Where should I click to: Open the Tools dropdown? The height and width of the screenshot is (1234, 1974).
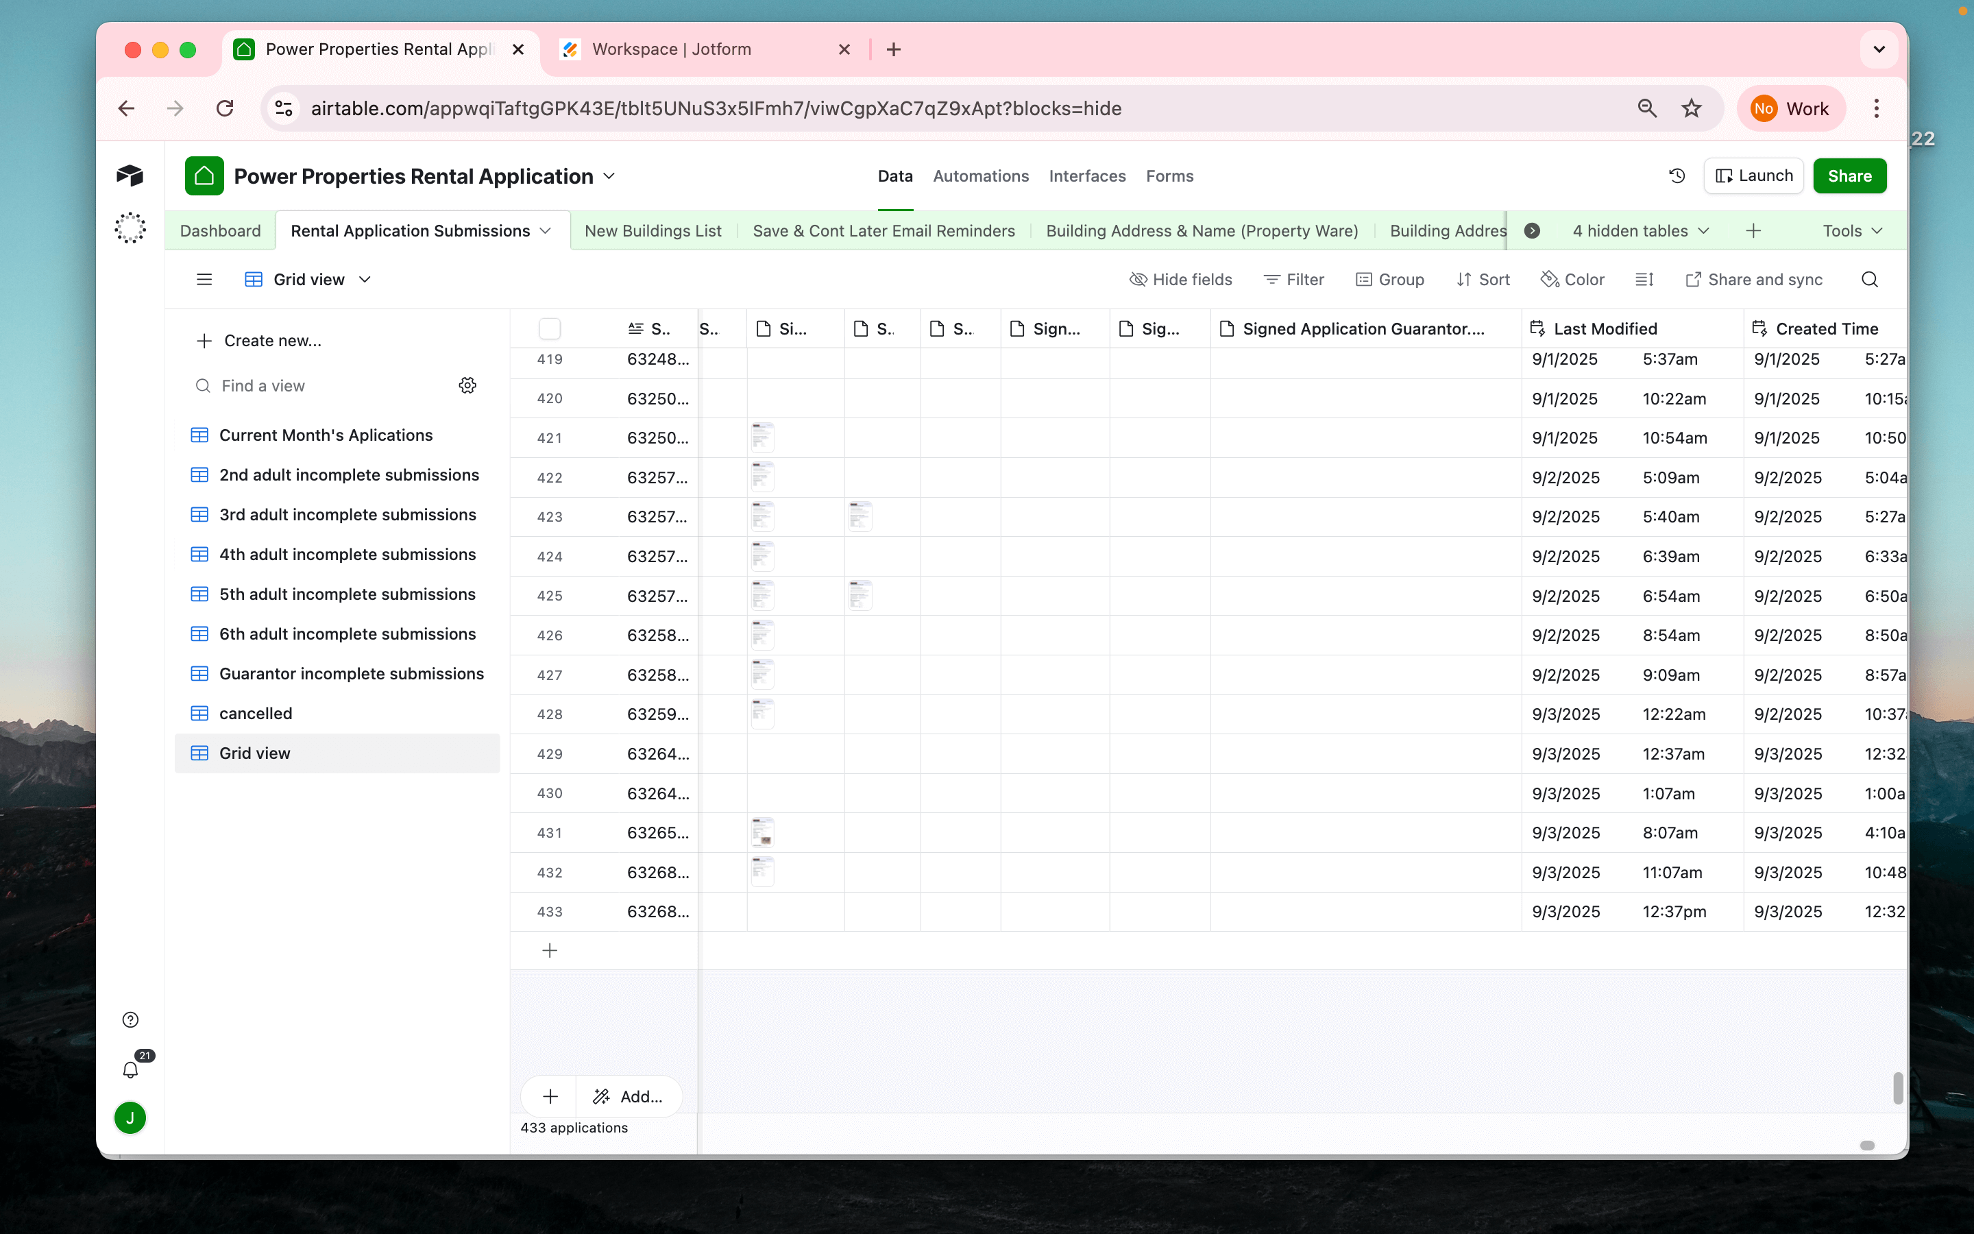click(x=1853, y=231)
